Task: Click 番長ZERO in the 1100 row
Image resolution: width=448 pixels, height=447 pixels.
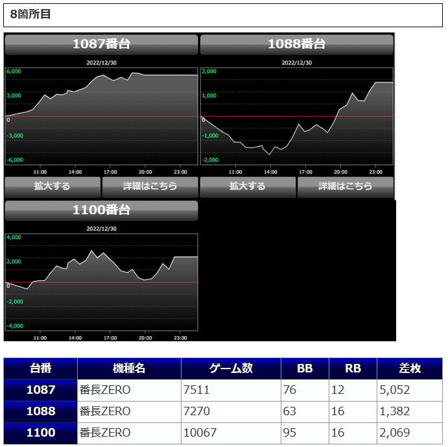Action: (105, 433)
